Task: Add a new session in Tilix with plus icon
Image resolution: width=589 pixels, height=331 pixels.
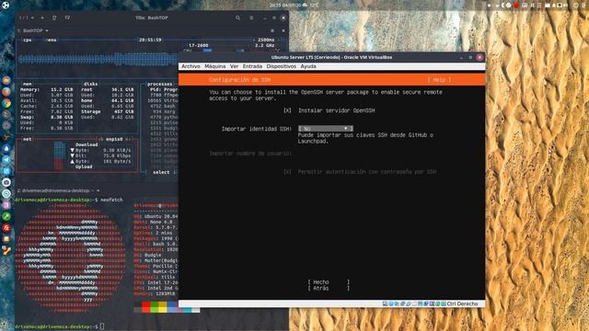Action: coord(42,17)
